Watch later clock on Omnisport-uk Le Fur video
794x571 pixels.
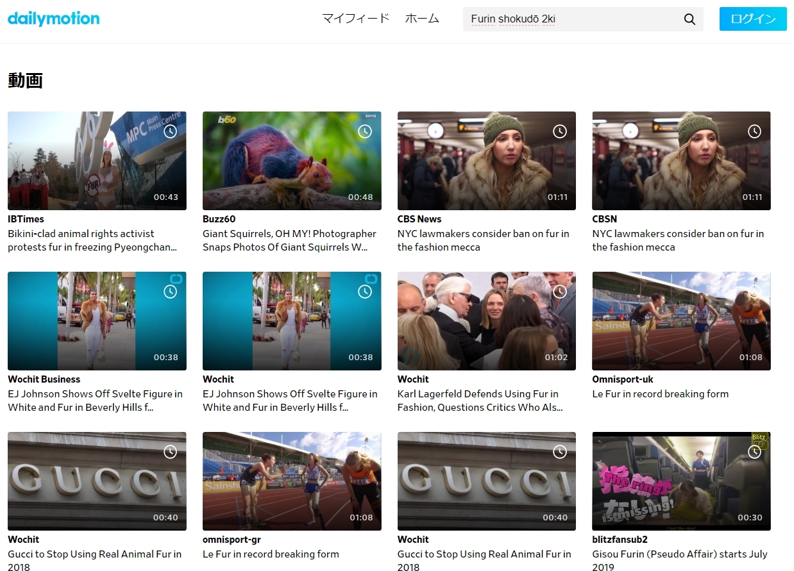click(x=755, y=292)
